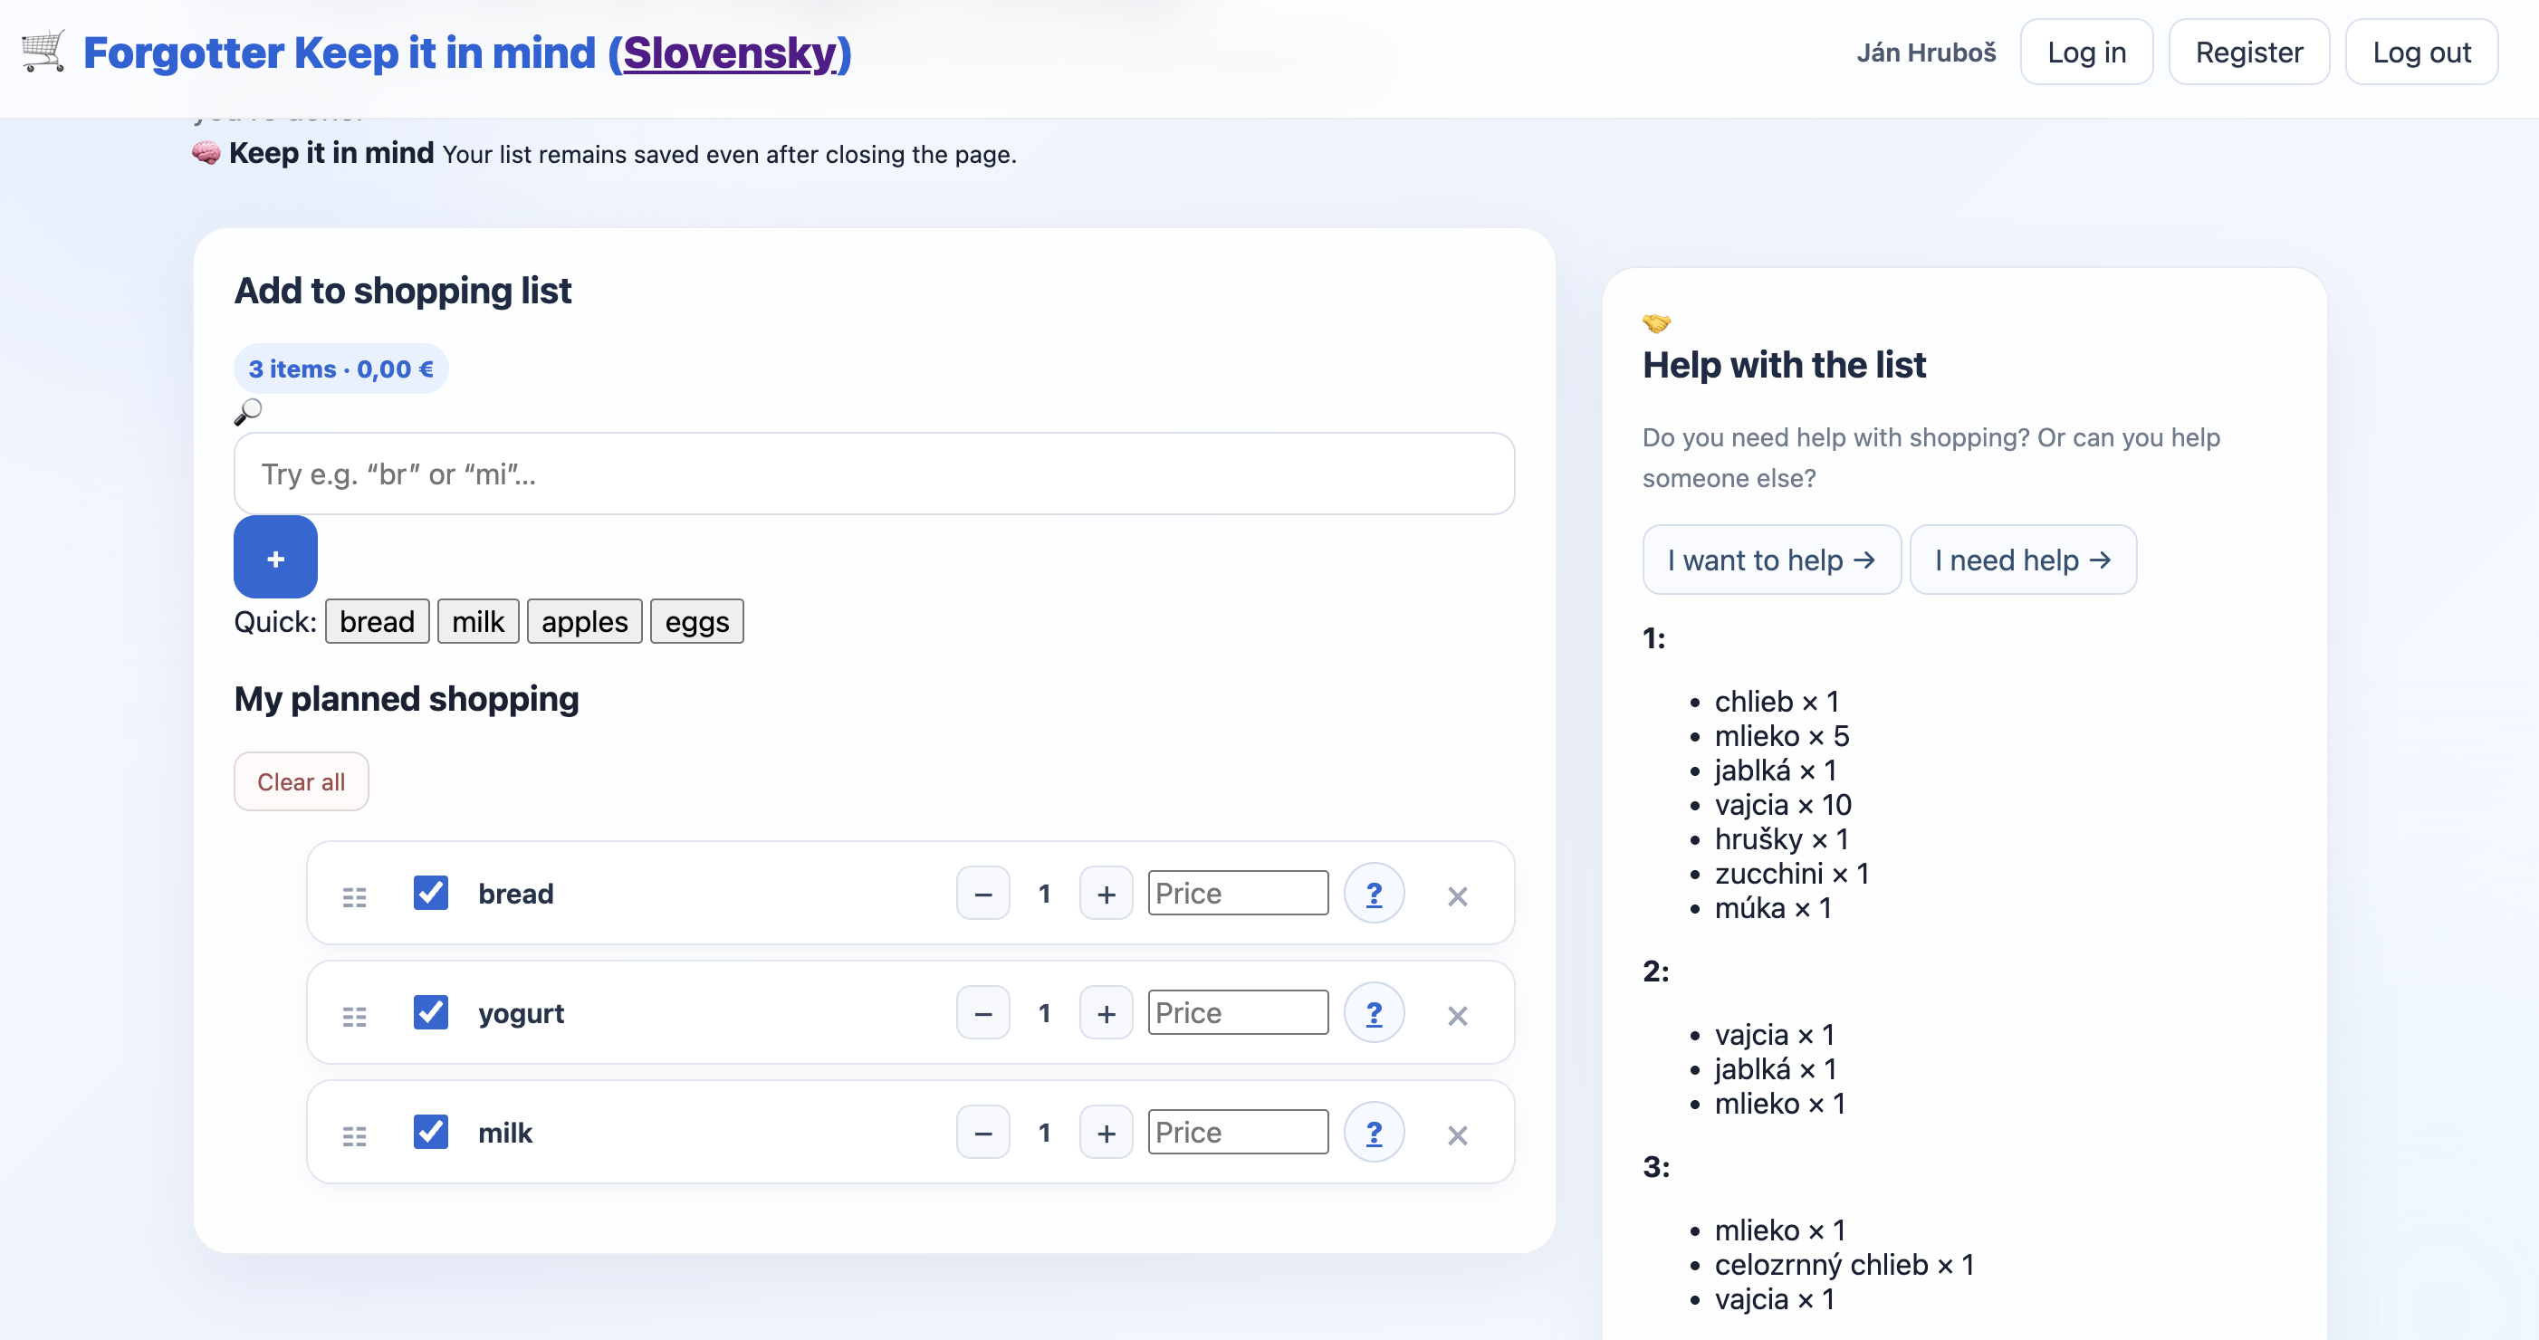The width and height of the screenshot is (2539, 1340).
Task: Add eggs via Quick button
Action: point(697,622)
